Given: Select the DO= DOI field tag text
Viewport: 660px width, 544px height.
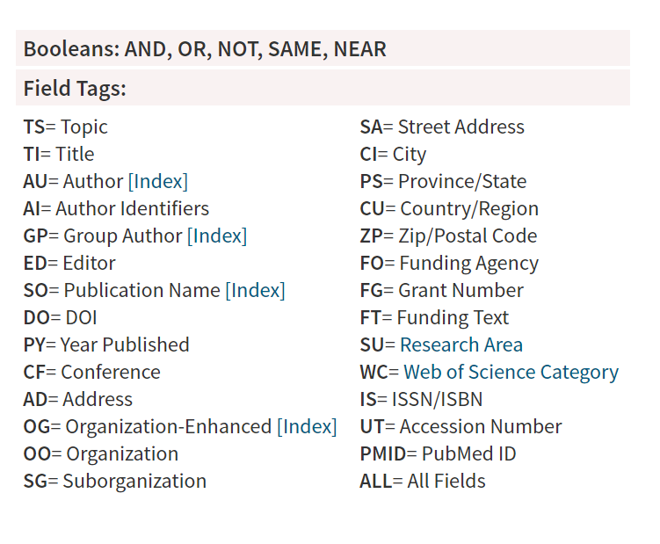Looking at the screenshot, I should [x=60, y=318].
